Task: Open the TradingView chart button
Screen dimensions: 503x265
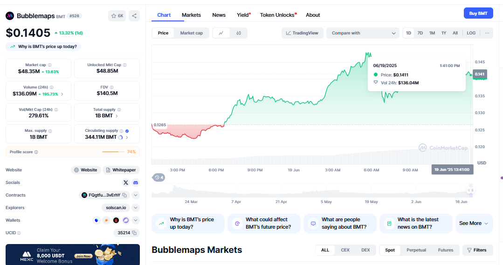Action: (302, 33)
